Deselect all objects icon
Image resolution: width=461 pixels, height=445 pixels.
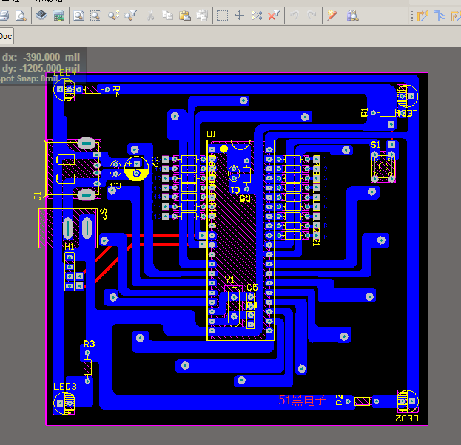tap(257, 16)
